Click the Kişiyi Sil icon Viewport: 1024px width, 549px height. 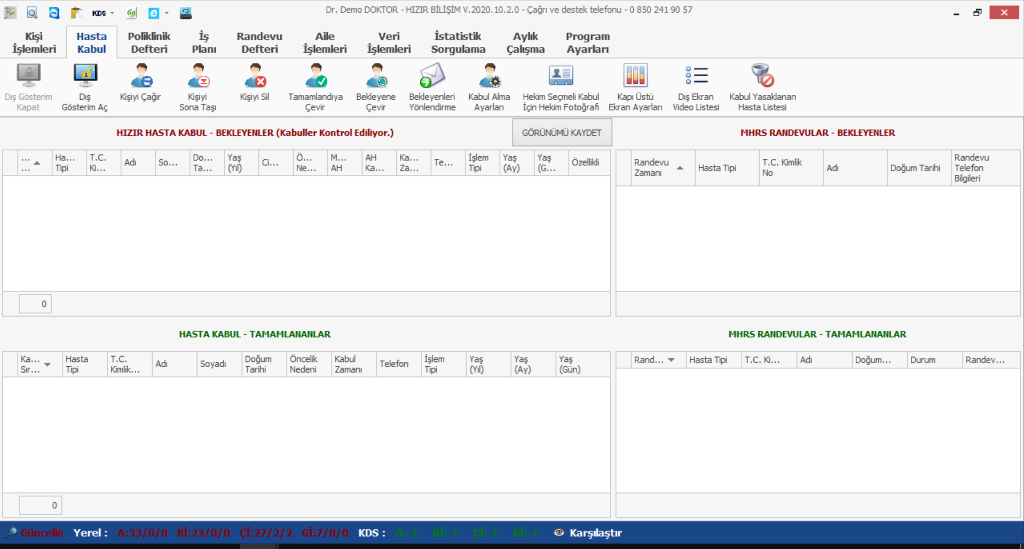click(254, 77)
